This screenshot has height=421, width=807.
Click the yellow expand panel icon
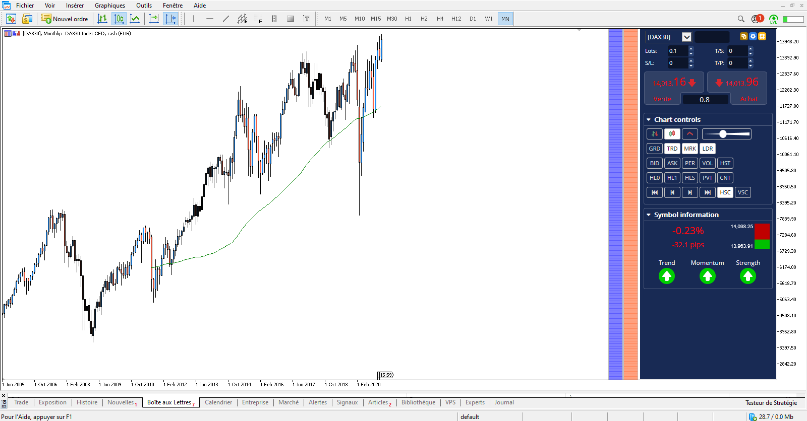[x=762, y=36]
